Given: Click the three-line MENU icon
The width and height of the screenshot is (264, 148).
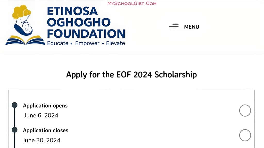Looking at the screenshot, I should click(174, 26).
